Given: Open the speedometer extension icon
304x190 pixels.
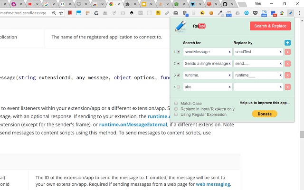Looking at the screenshot, I should [x=229, y=13].
